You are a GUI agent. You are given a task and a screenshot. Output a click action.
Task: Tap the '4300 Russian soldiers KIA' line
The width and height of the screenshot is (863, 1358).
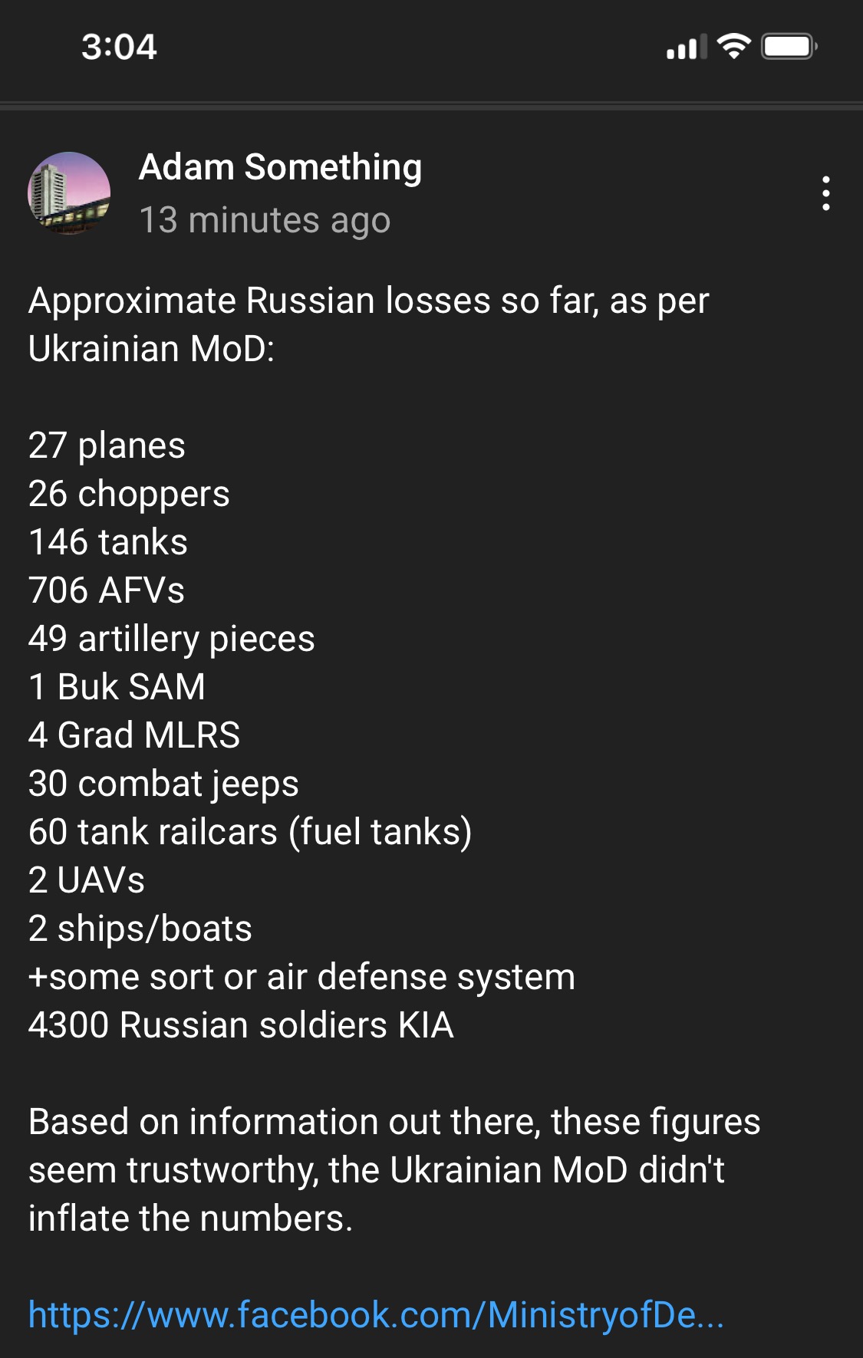coord(241,1025)
